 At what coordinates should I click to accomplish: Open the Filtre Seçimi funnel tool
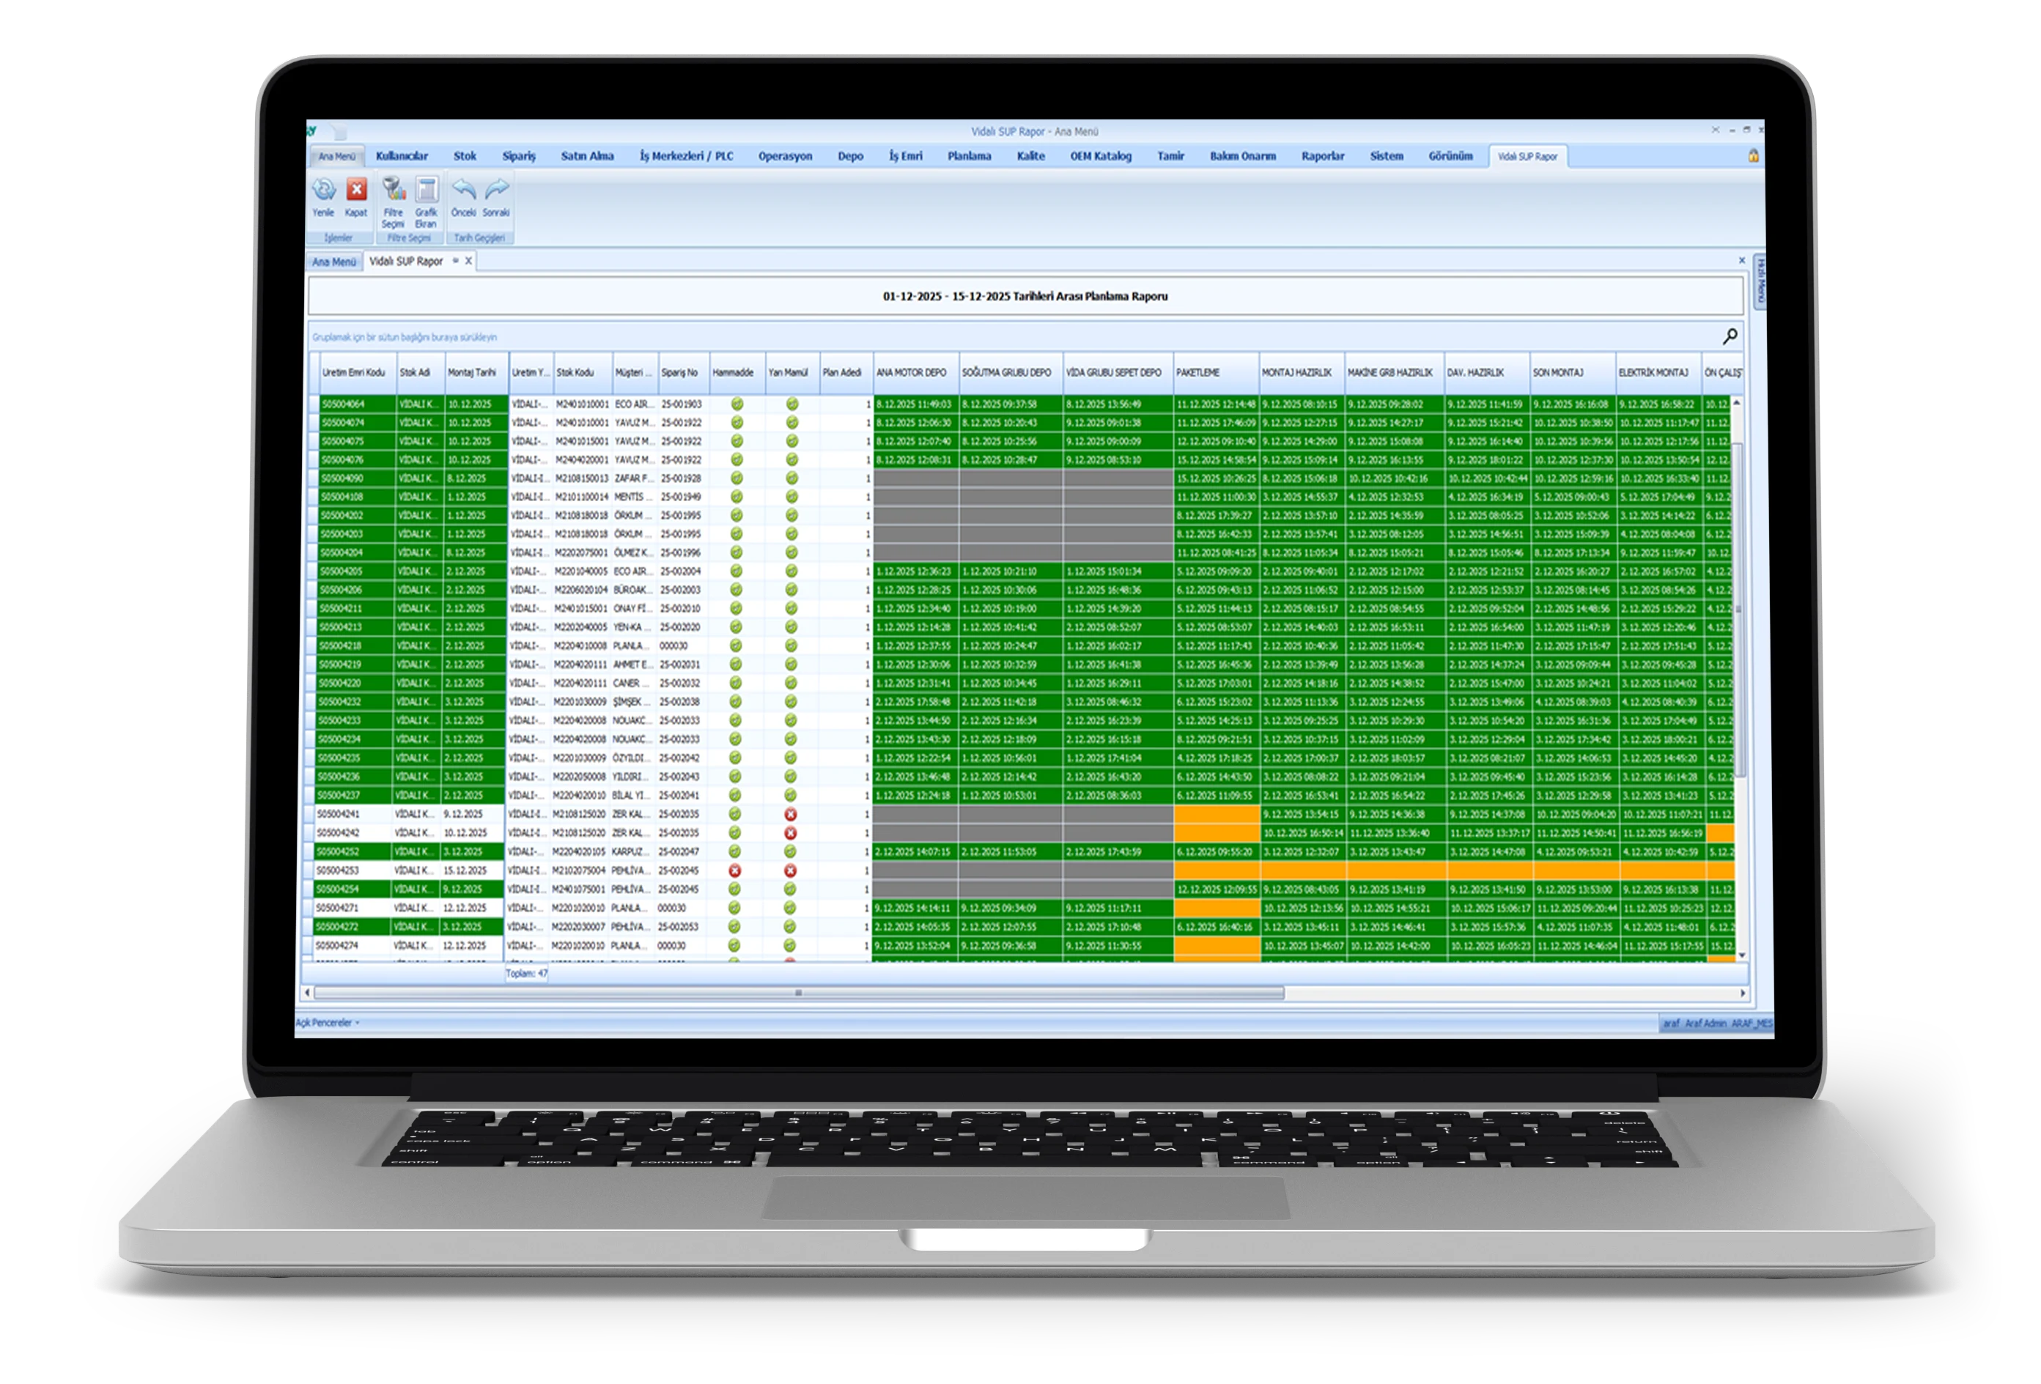[393, 190]
